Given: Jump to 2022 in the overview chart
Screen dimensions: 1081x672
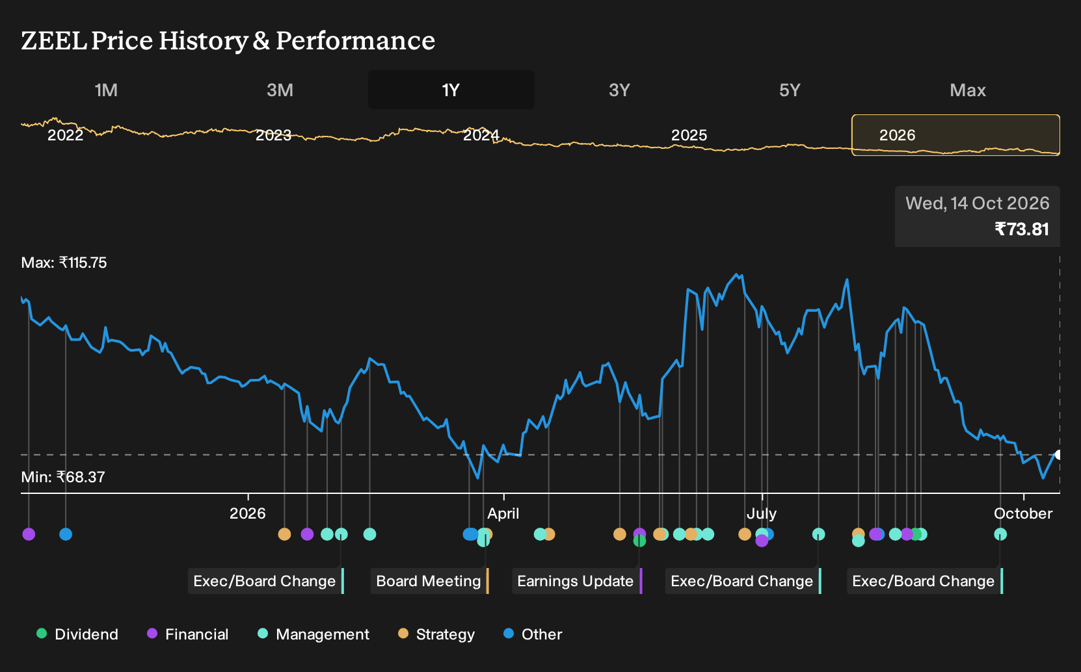Looking at the screenshot, I should 66,135.
